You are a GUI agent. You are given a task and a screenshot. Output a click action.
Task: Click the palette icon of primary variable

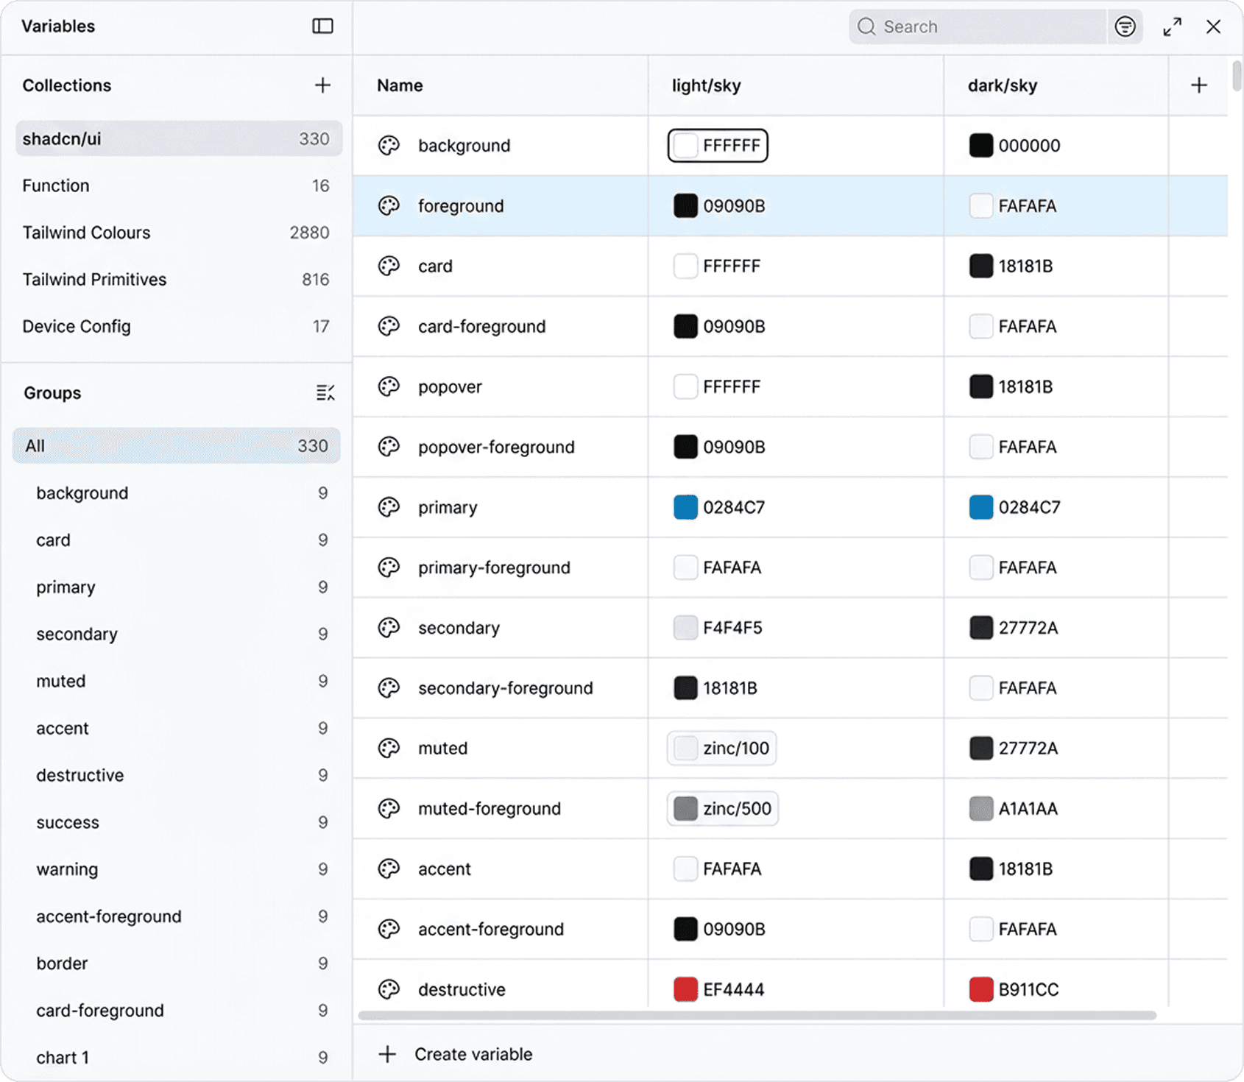pyautogui.click(x=389, y=507)
